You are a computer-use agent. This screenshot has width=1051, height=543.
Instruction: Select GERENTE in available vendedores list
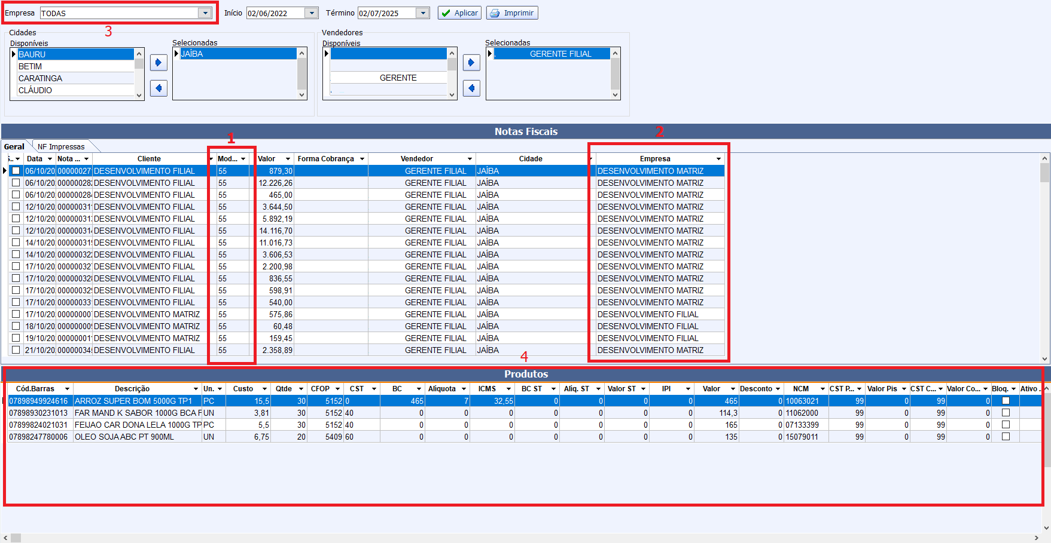click(x=398, y=78)
